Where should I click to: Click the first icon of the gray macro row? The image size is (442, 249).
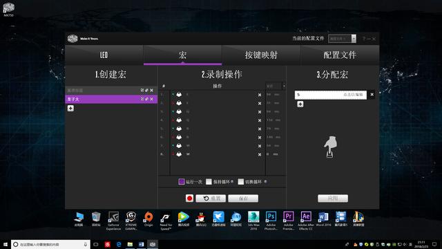pos(142,91)
